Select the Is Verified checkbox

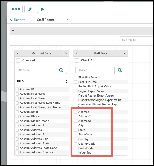coord(76,153)
